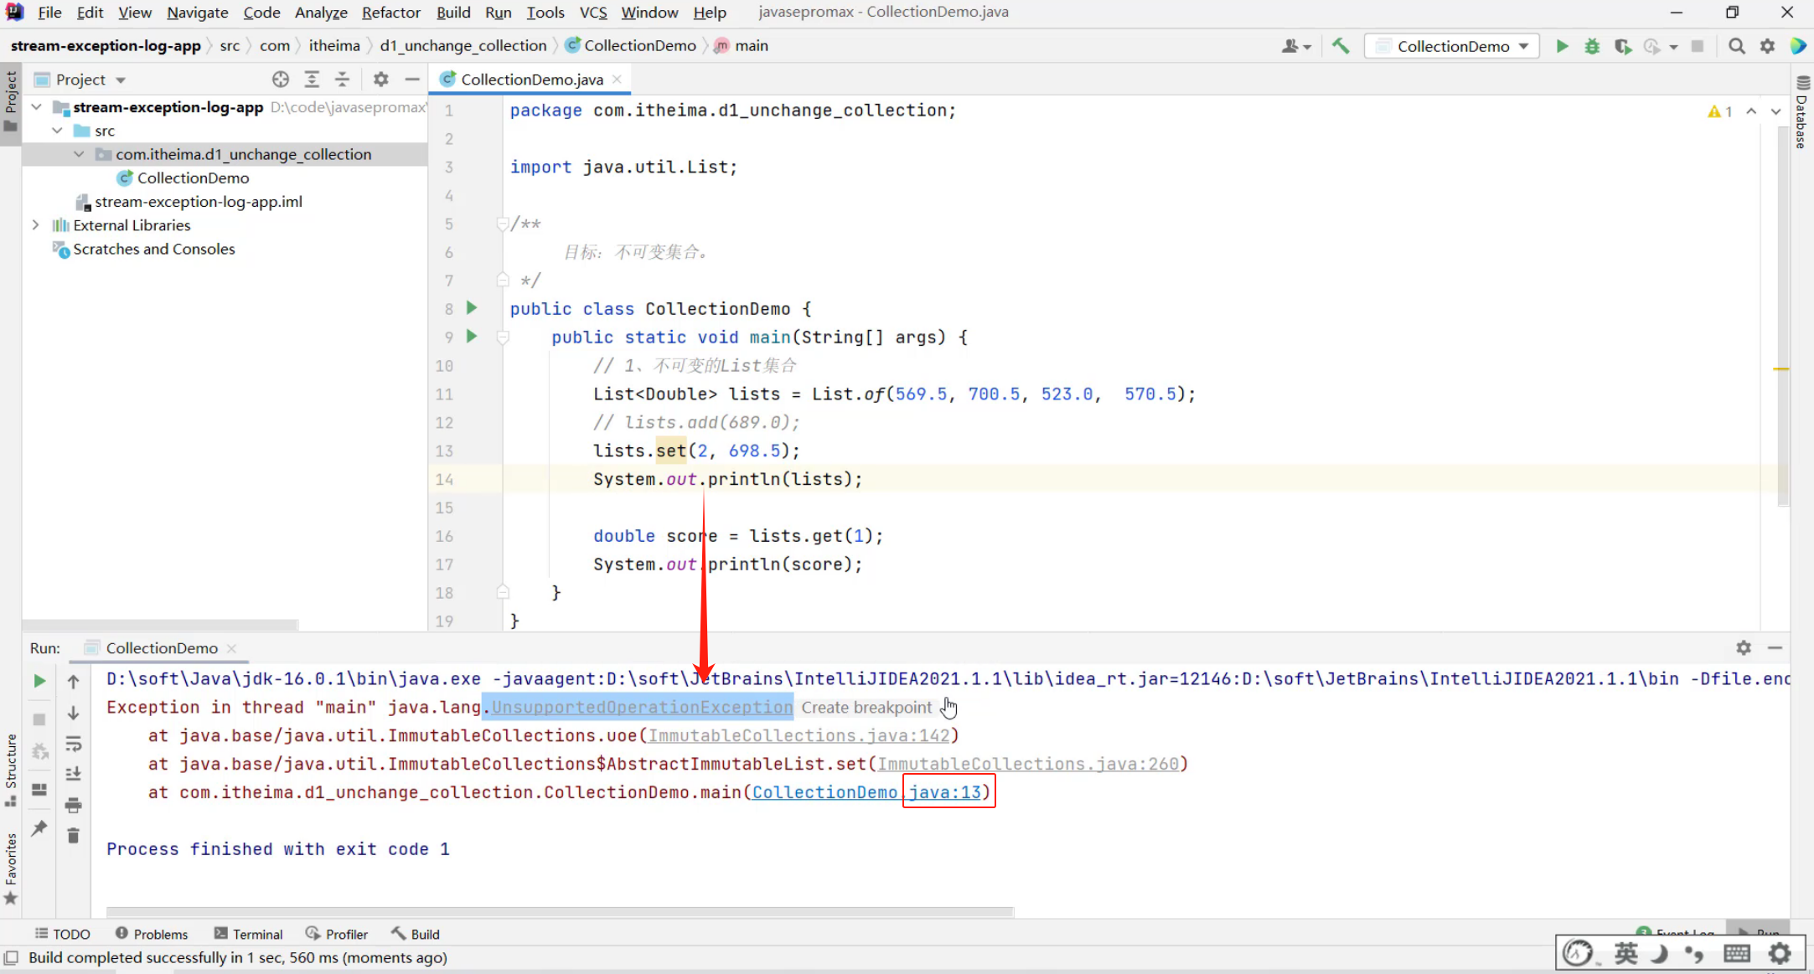Follow the CollectionDemo.java:13 stack trace link
This screenshot has height=974, width=1814.
(x=866, y=792)
